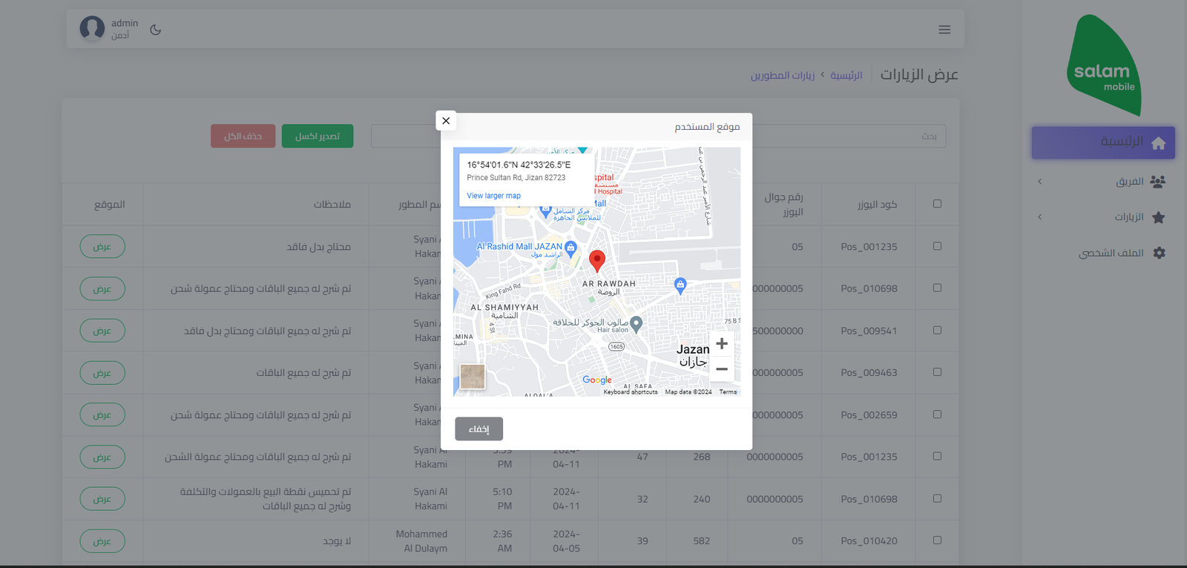This screenshot has height=568, width=1187.
Task: Go to زيارات المطورين breadcrumb link
Action: point(783,76)
